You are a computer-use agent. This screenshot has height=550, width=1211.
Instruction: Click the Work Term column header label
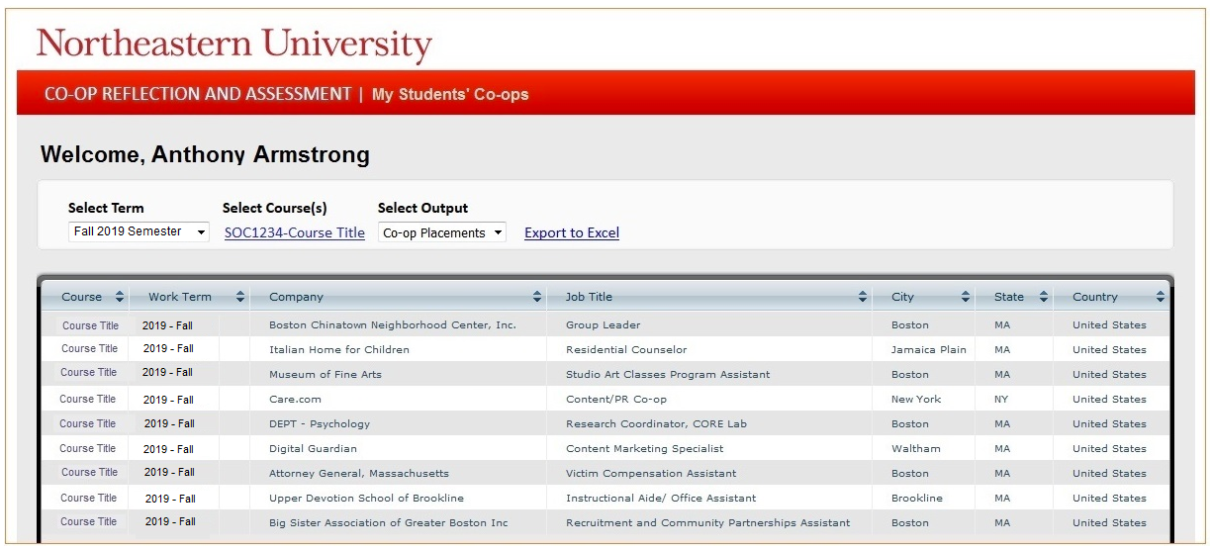[180, 297]
